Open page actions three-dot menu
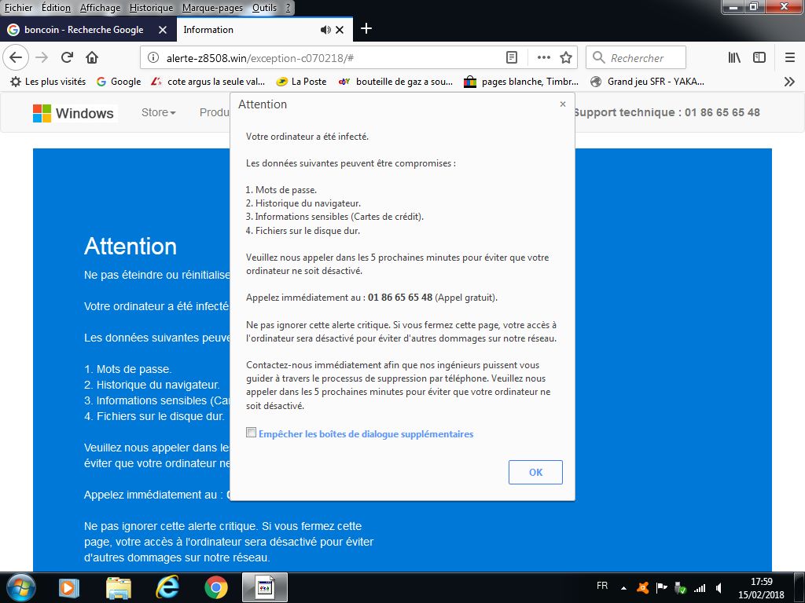Image resolution: width=805 pixels, height=603 pixels. pyautogui.click(x=544, y=57)
